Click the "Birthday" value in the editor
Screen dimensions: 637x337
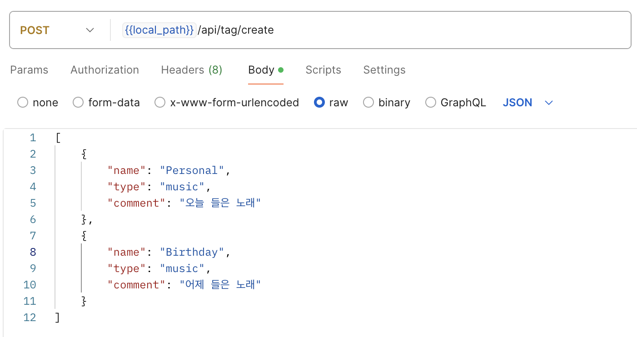coord(192,252)
